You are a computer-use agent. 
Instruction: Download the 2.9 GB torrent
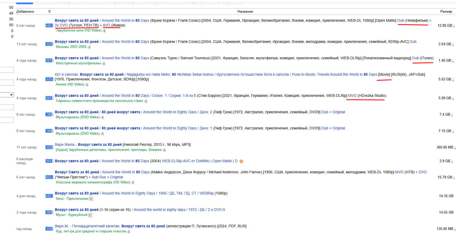446,161
